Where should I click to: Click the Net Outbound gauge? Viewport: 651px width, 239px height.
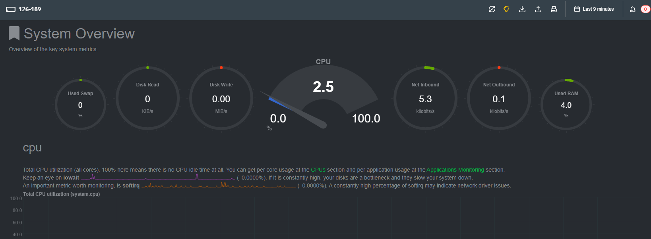point(499,98)
